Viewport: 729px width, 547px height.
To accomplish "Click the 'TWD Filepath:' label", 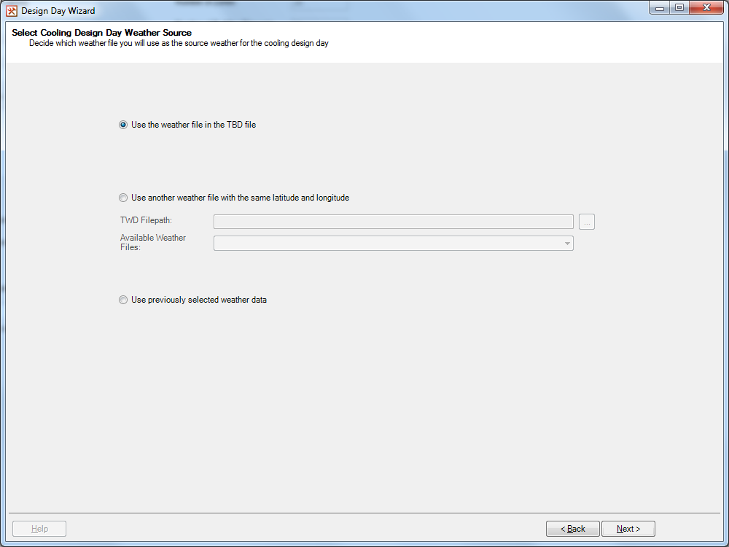I will pyautogui.click(x=146, y=220).
